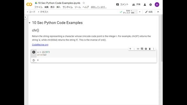Star the notebook title
Screen dimensions: 187x105
click(84, 3)
